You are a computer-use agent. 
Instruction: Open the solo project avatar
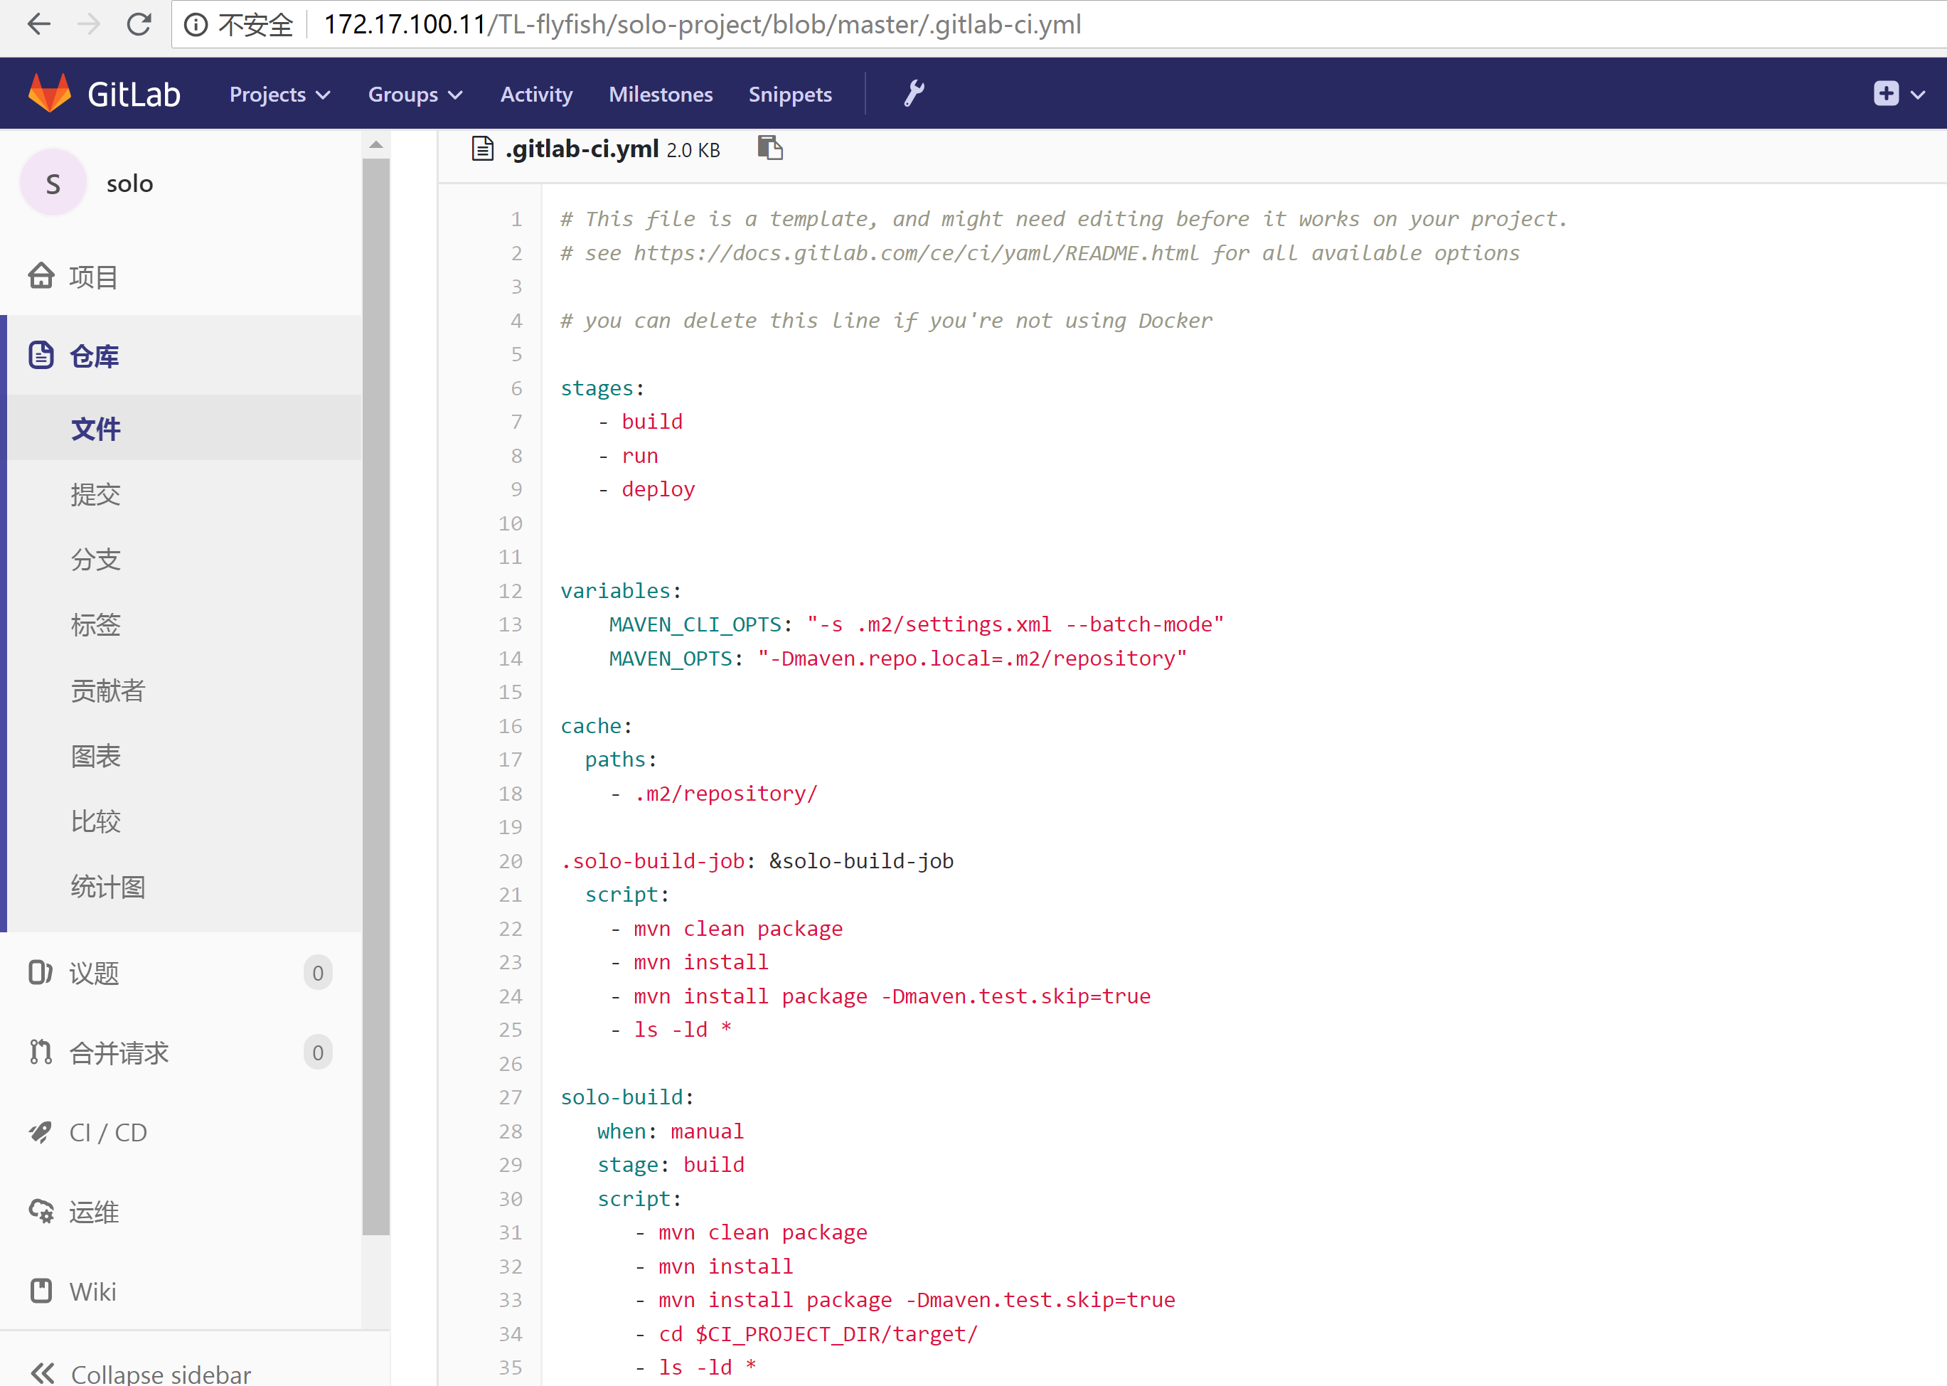pyautogui.click(x=53, y=183)
